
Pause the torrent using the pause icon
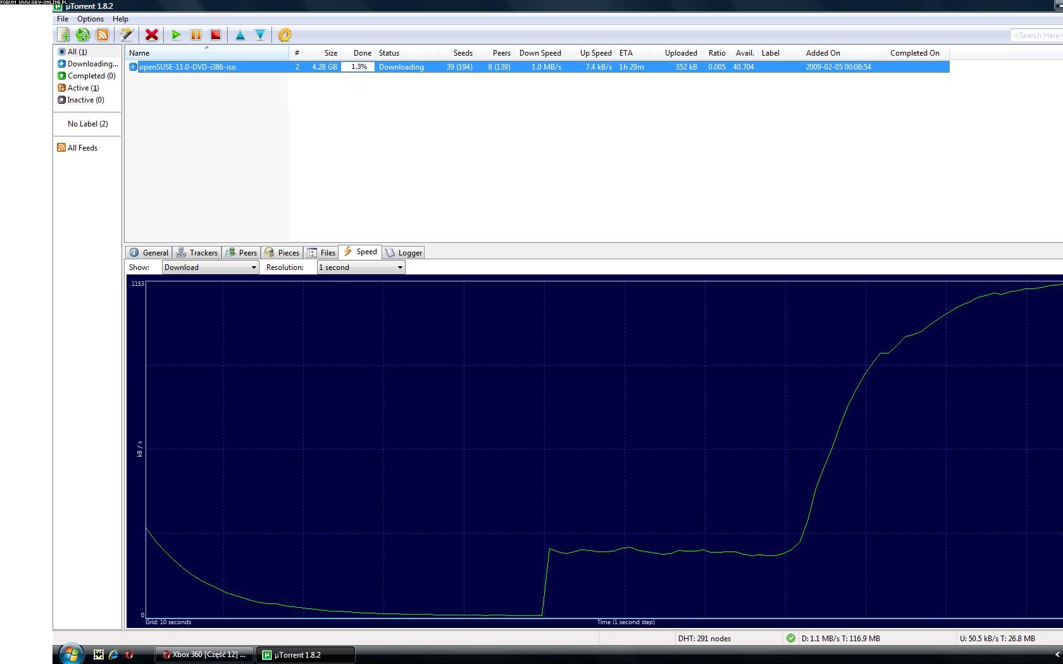coord(196,35)
